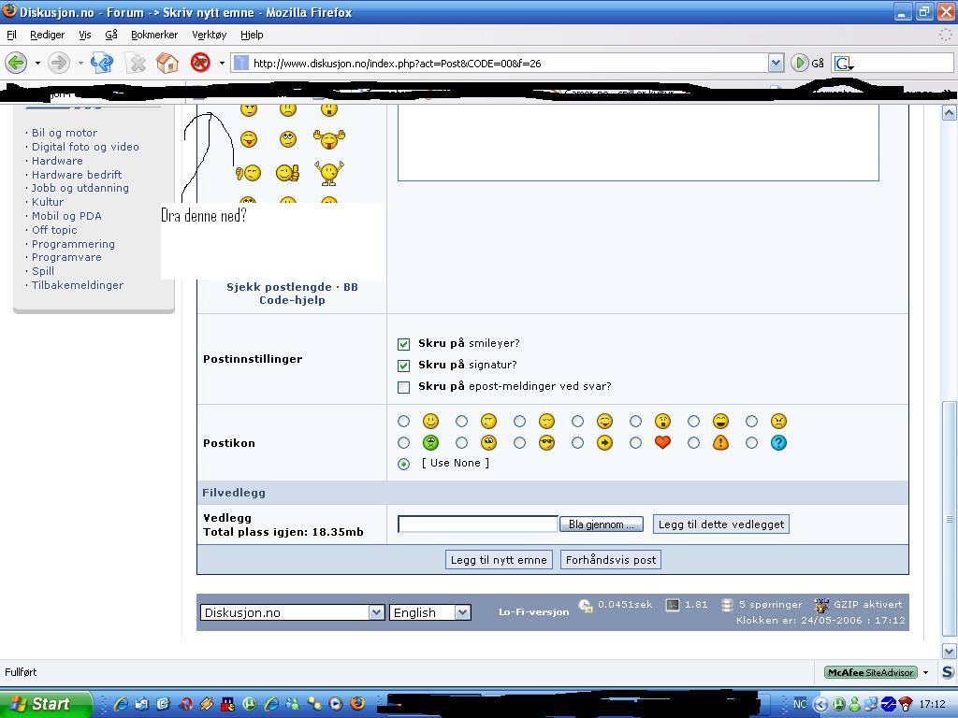Viewport: 958px width, 718px height.
Task: Click the angry face post icon image
Action: tap(778, 421)
